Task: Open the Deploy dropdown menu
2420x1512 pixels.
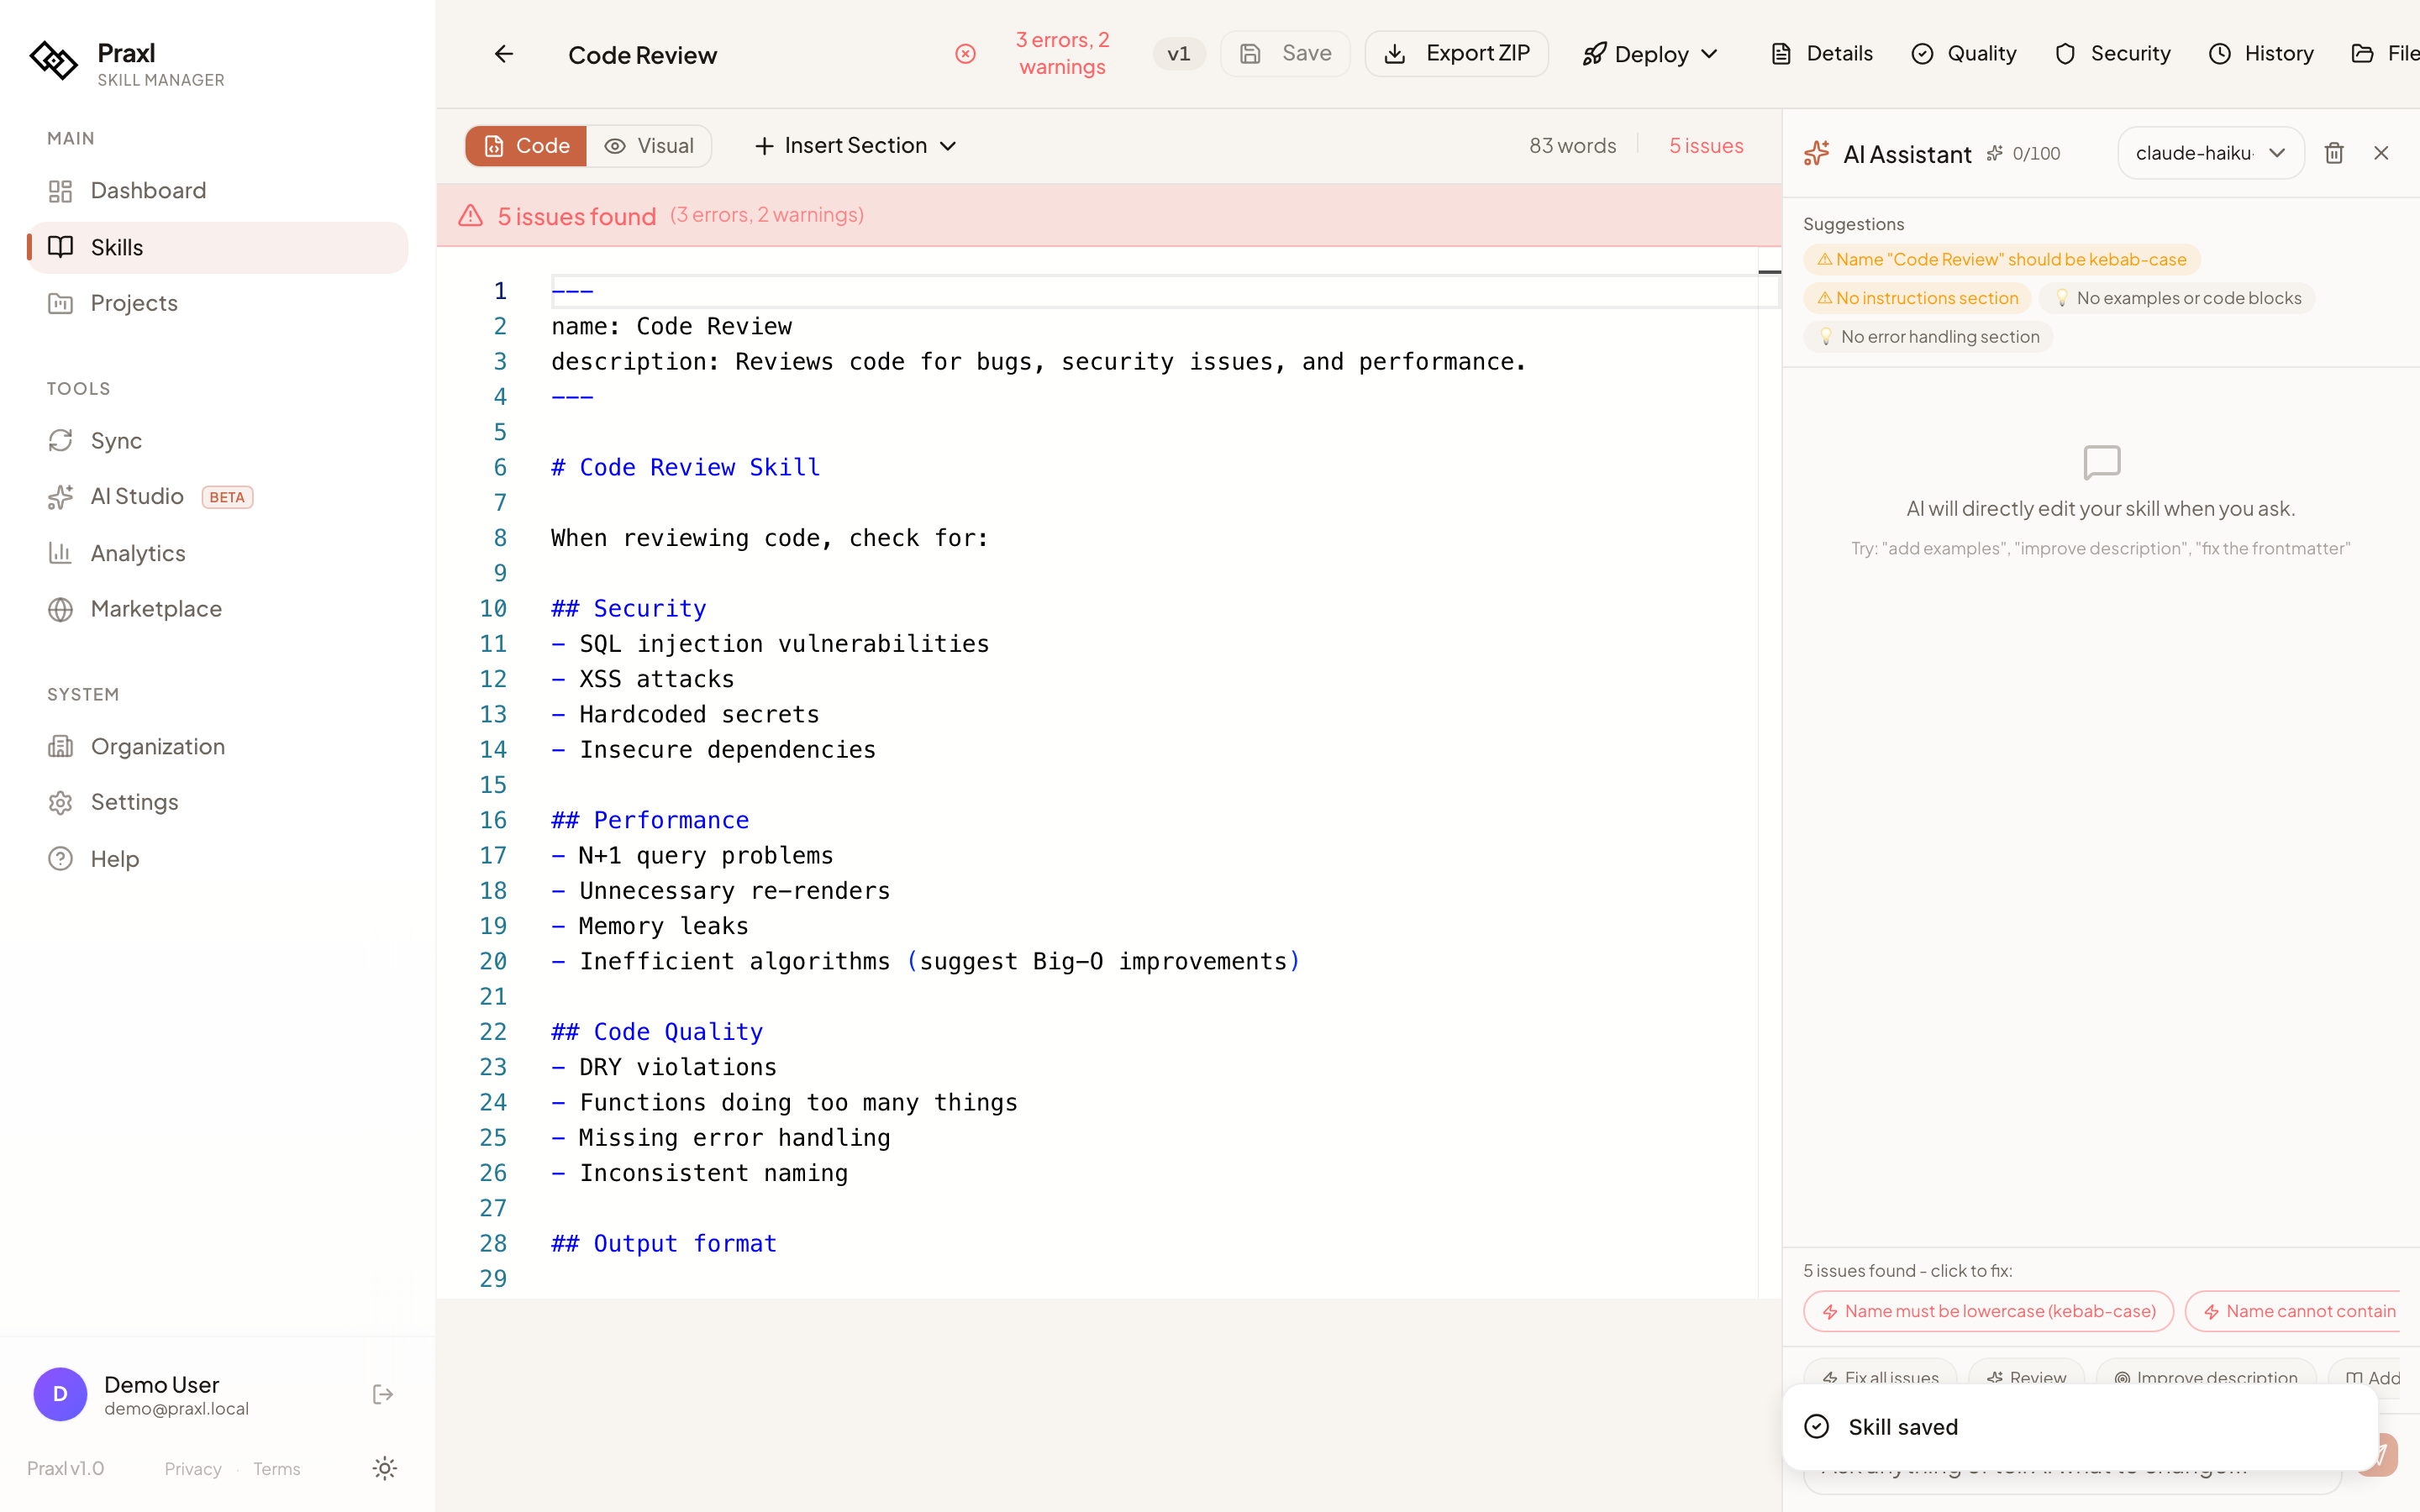Action: coord(1651,54)
